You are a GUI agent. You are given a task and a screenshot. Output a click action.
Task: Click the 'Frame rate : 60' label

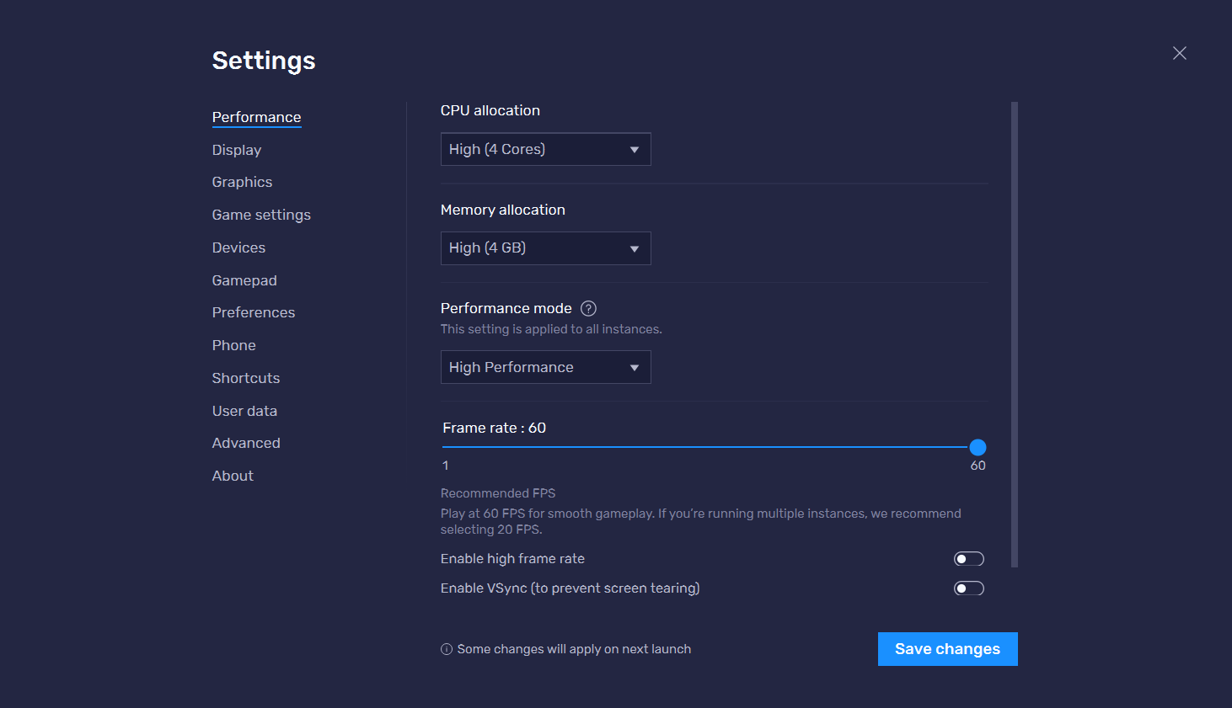pos(495,428)
